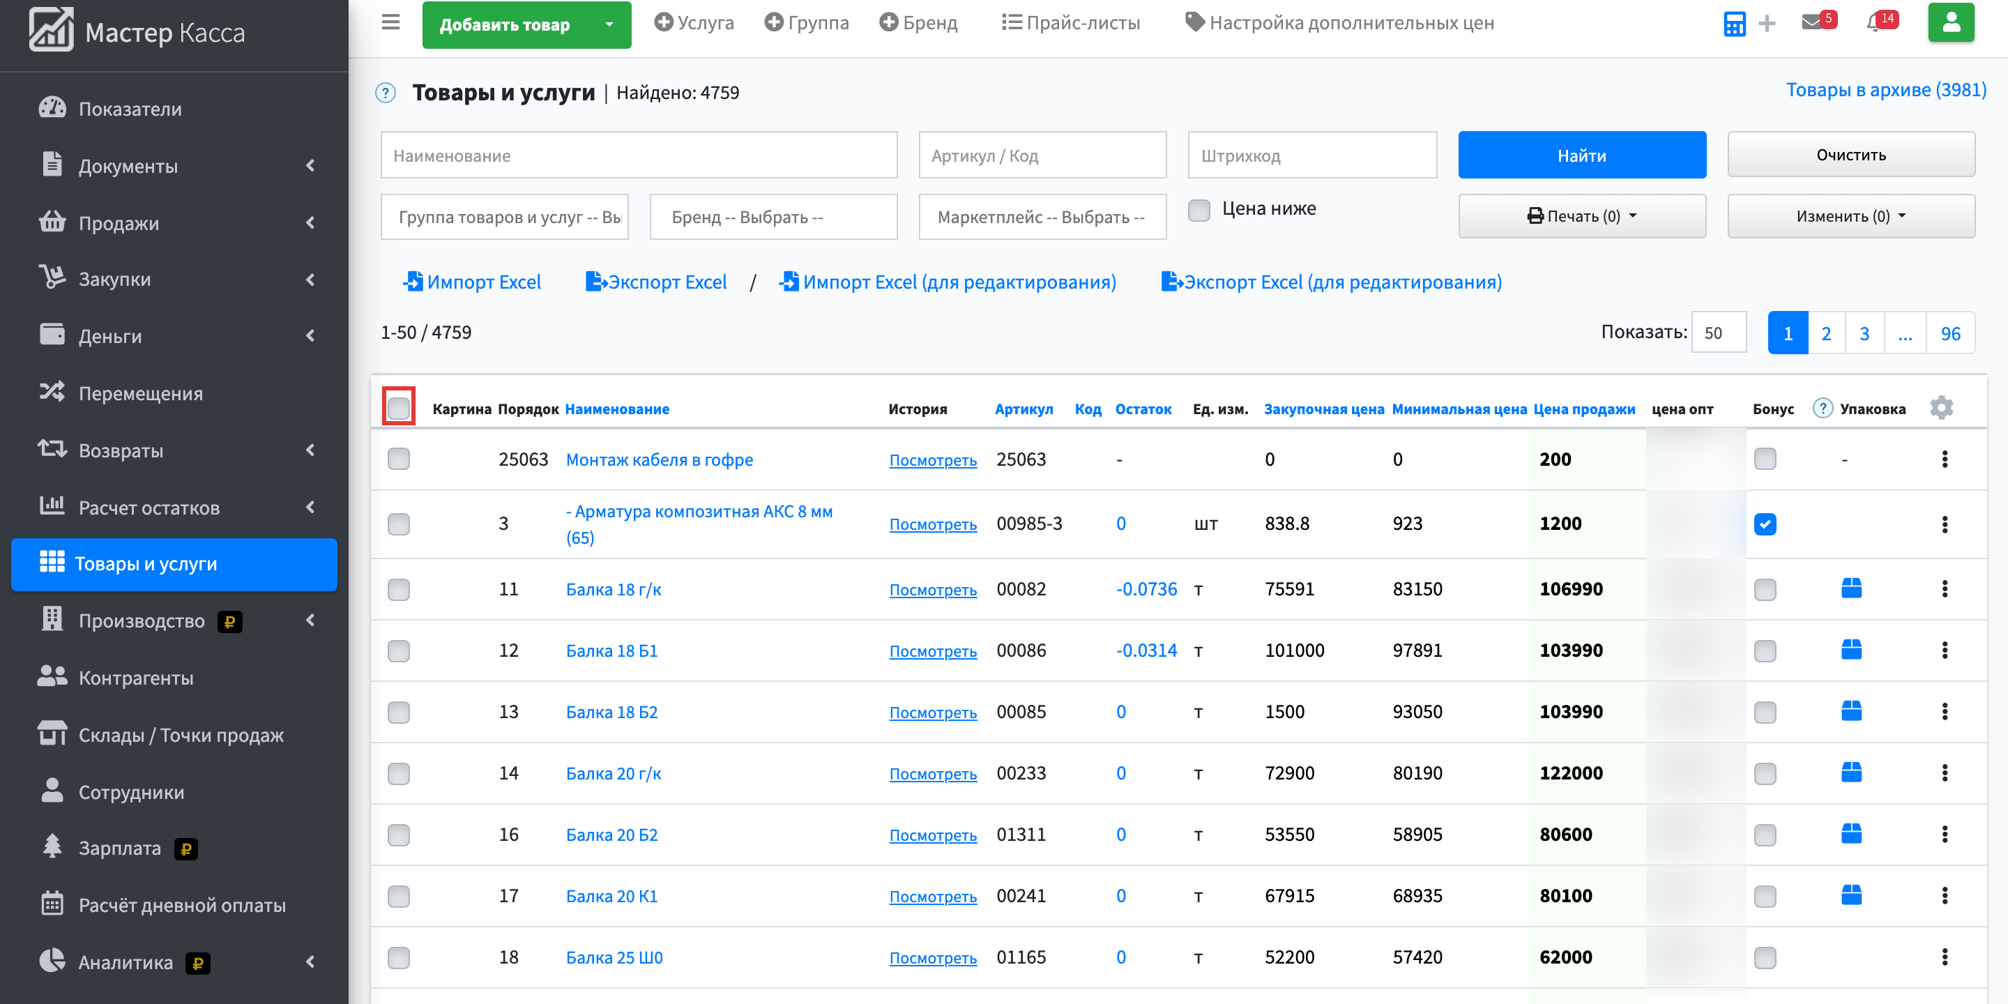Open three-dot menu for Балка 18 Б2
2008x1004 pixels.
pyautogui.click(x=1944, y=711)
